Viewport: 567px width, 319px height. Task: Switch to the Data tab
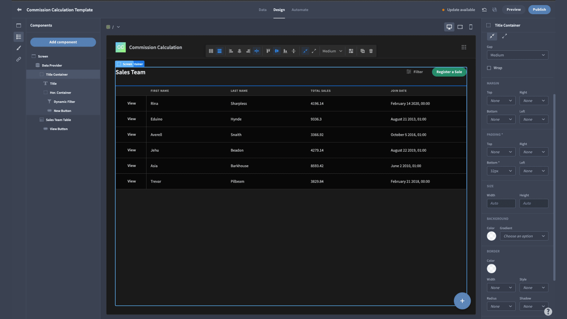pos(263,10)
